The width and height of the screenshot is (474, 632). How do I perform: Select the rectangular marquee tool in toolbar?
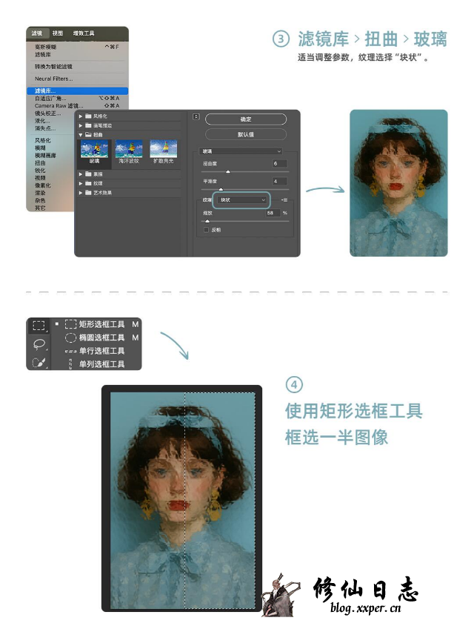(39, 325)
